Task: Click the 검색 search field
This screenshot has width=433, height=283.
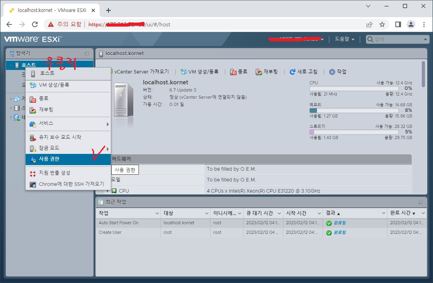Action: pos(397,40)
